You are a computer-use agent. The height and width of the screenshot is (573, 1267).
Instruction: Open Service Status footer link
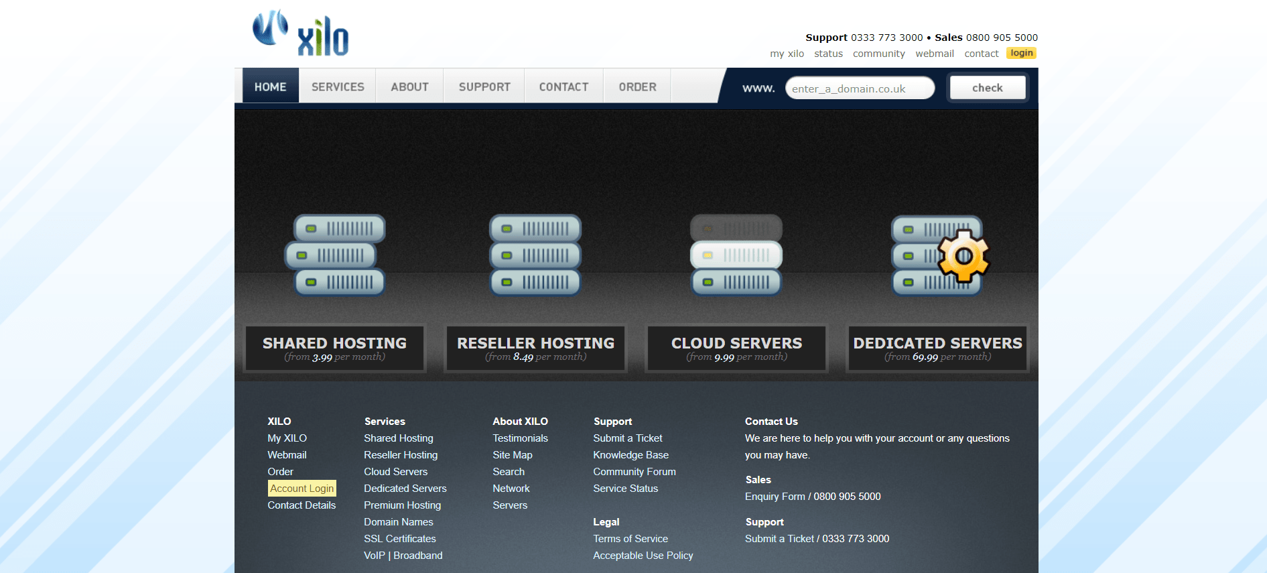pyautogui.click(x=626, y=489)
